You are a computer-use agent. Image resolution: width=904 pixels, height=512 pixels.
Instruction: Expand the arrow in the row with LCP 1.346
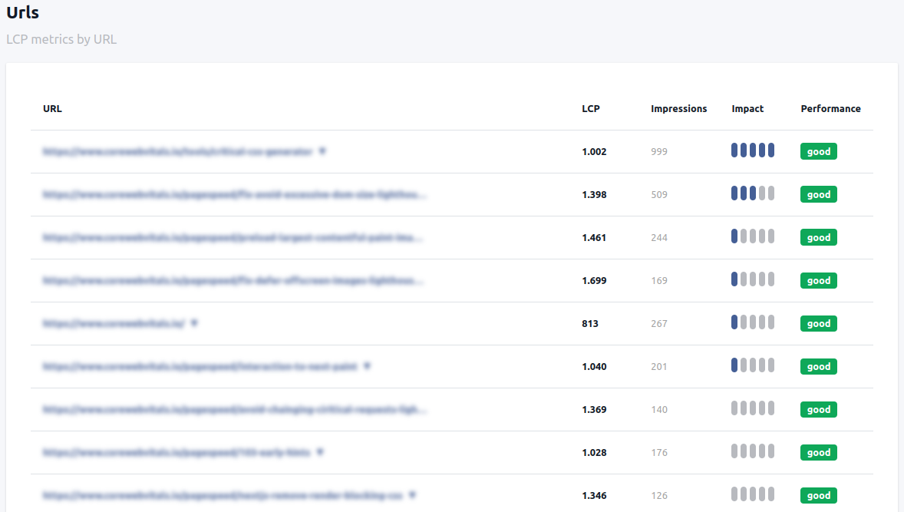click(412, 495)
